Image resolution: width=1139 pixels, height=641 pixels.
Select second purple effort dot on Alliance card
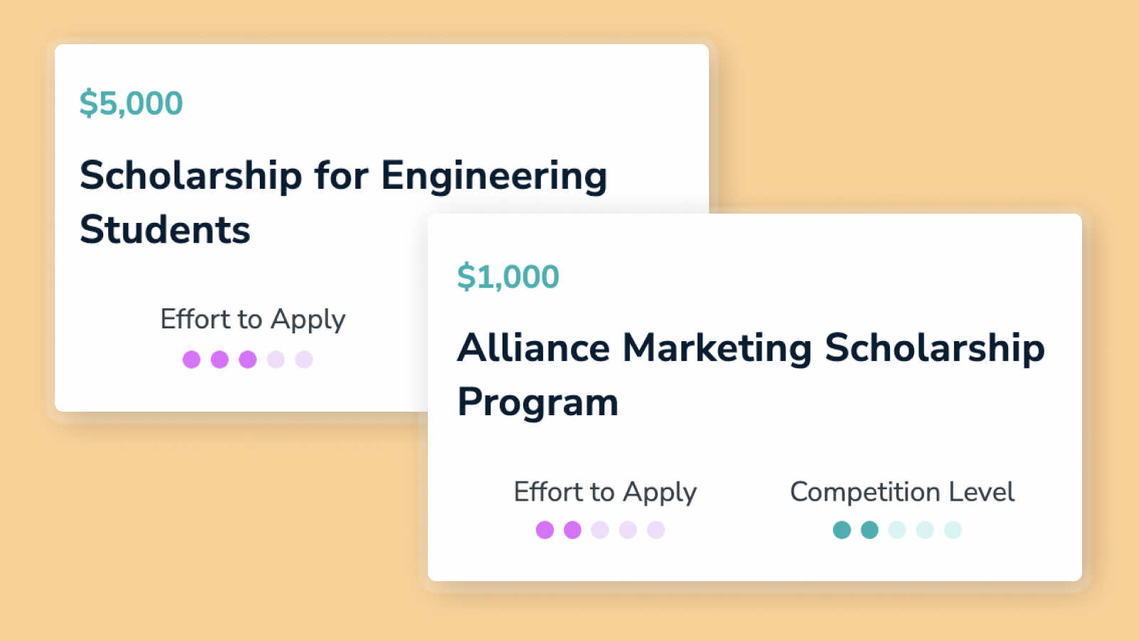point(572,530)
